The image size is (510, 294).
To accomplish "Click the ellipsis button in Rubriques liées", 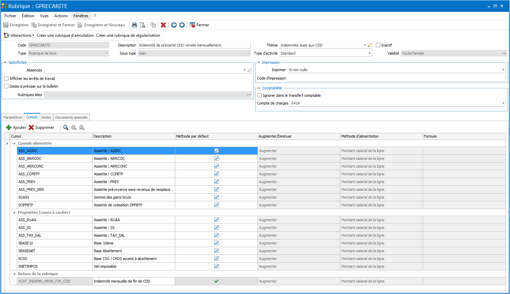I will click(x=249, y=95).
